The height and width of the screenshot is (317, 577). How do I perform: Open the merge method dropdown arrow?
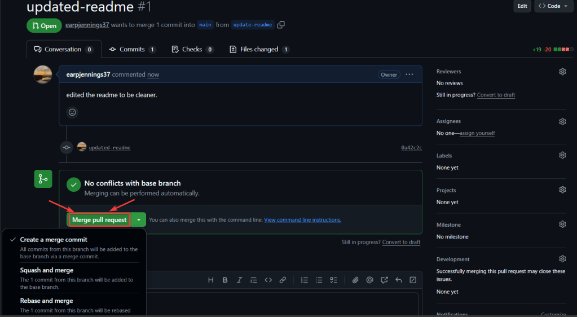point(139,220)
